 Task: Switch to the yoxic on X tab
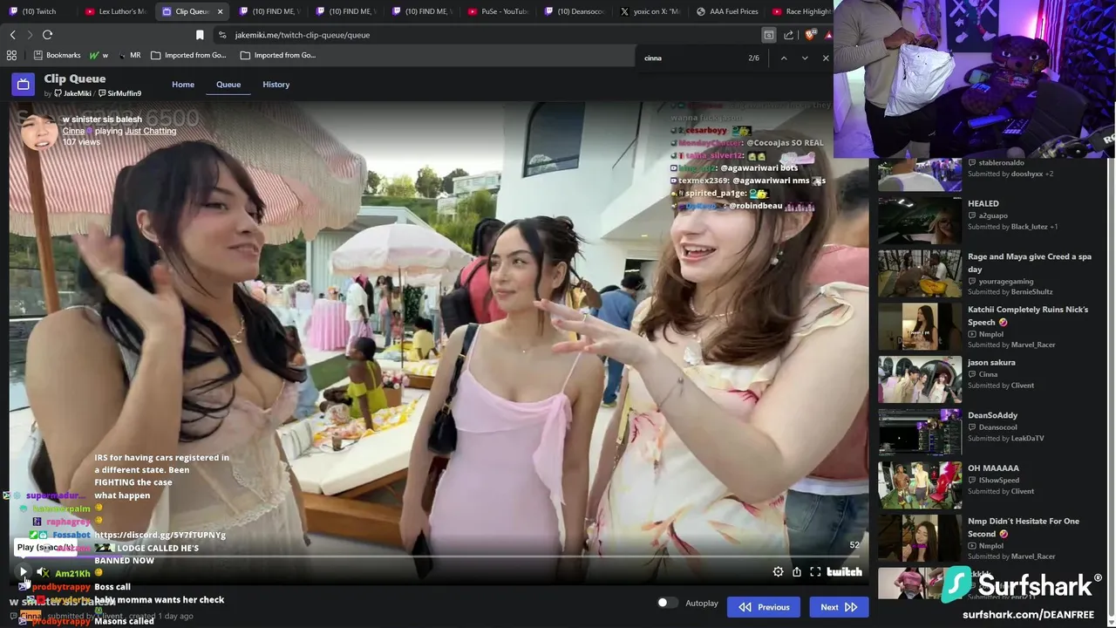coord(650,11)
